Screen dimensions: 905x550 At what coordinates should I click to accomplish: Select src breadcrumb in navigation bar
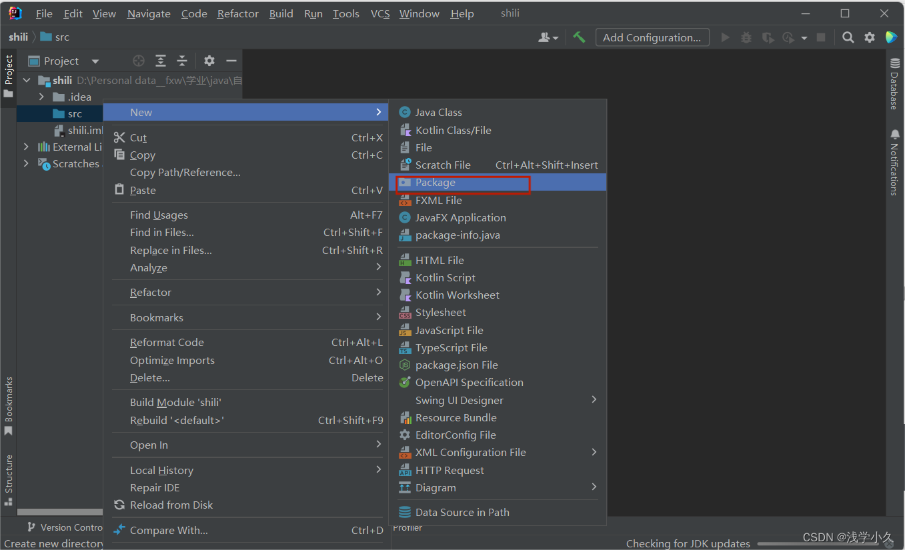point(55,37)
